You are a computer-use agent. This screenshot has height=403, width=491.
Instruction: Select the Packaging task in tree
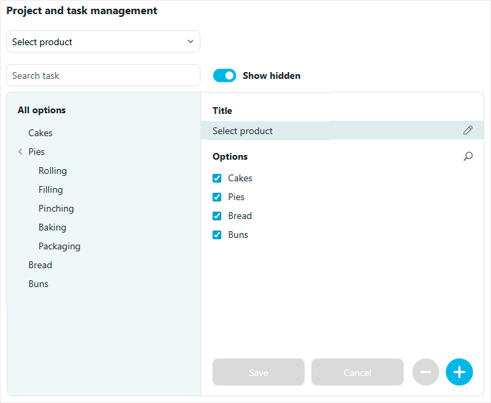(x=59, y=247)
